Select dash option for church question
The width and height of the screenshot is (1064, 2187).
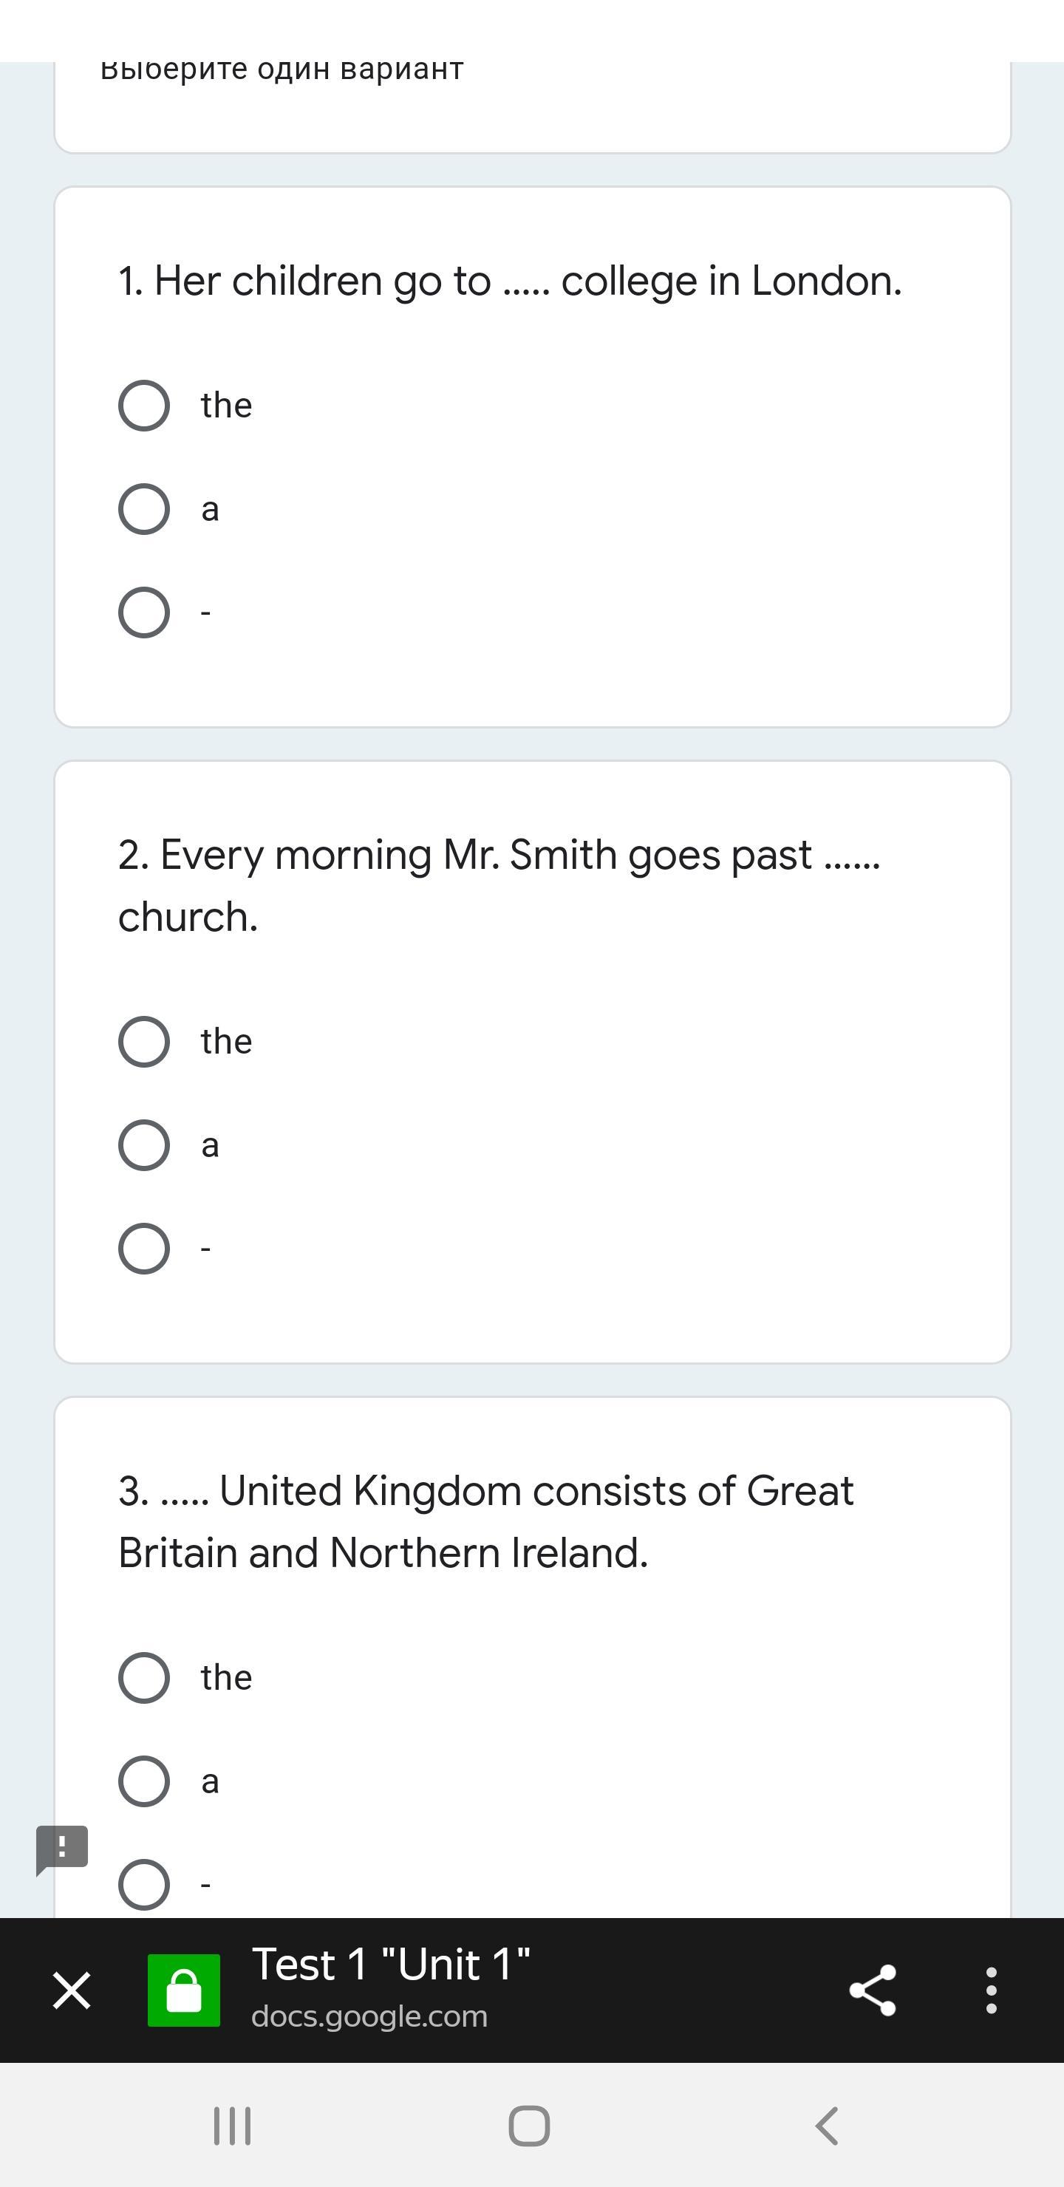pyautogui.click(x=143, y=1248)
